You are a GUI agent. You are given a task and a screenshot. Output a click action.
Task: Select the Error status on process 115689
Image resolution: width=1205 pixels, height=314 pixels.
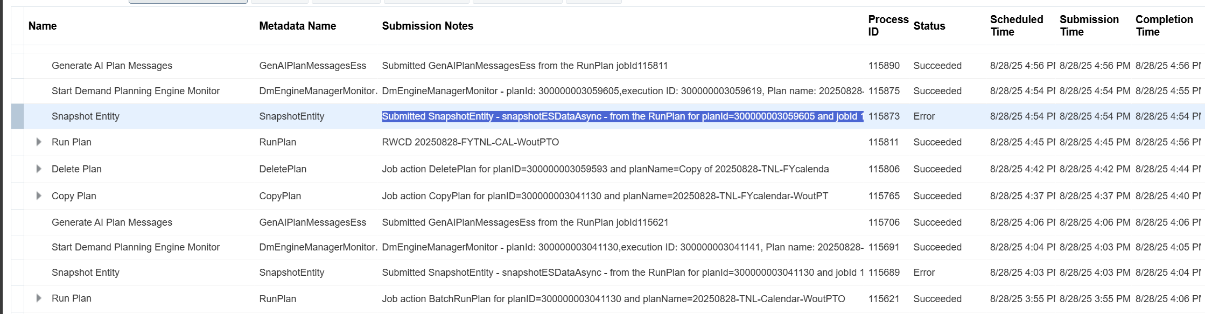point(924,273)
